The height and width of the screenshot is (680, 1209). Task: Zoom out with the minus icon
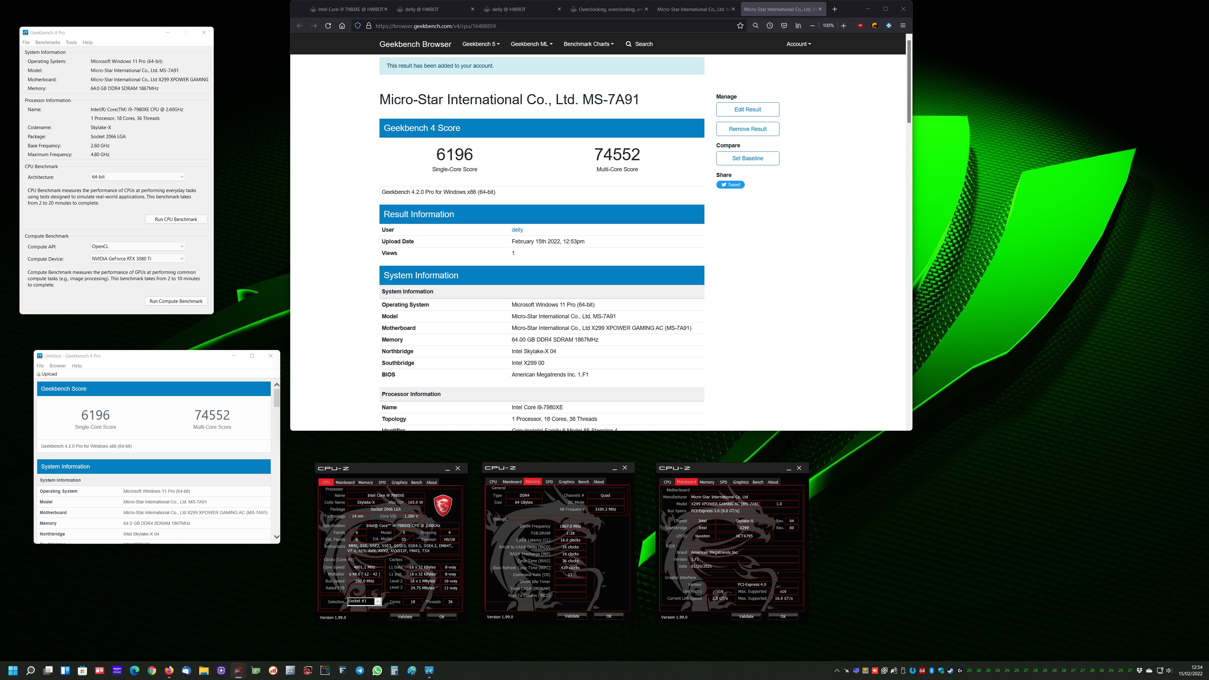[x=813, y=26]
